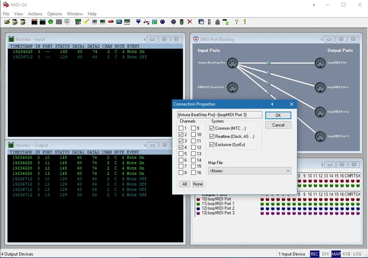Toggle the Exclusive (SysEx) checkbox

tap(212, 144)
